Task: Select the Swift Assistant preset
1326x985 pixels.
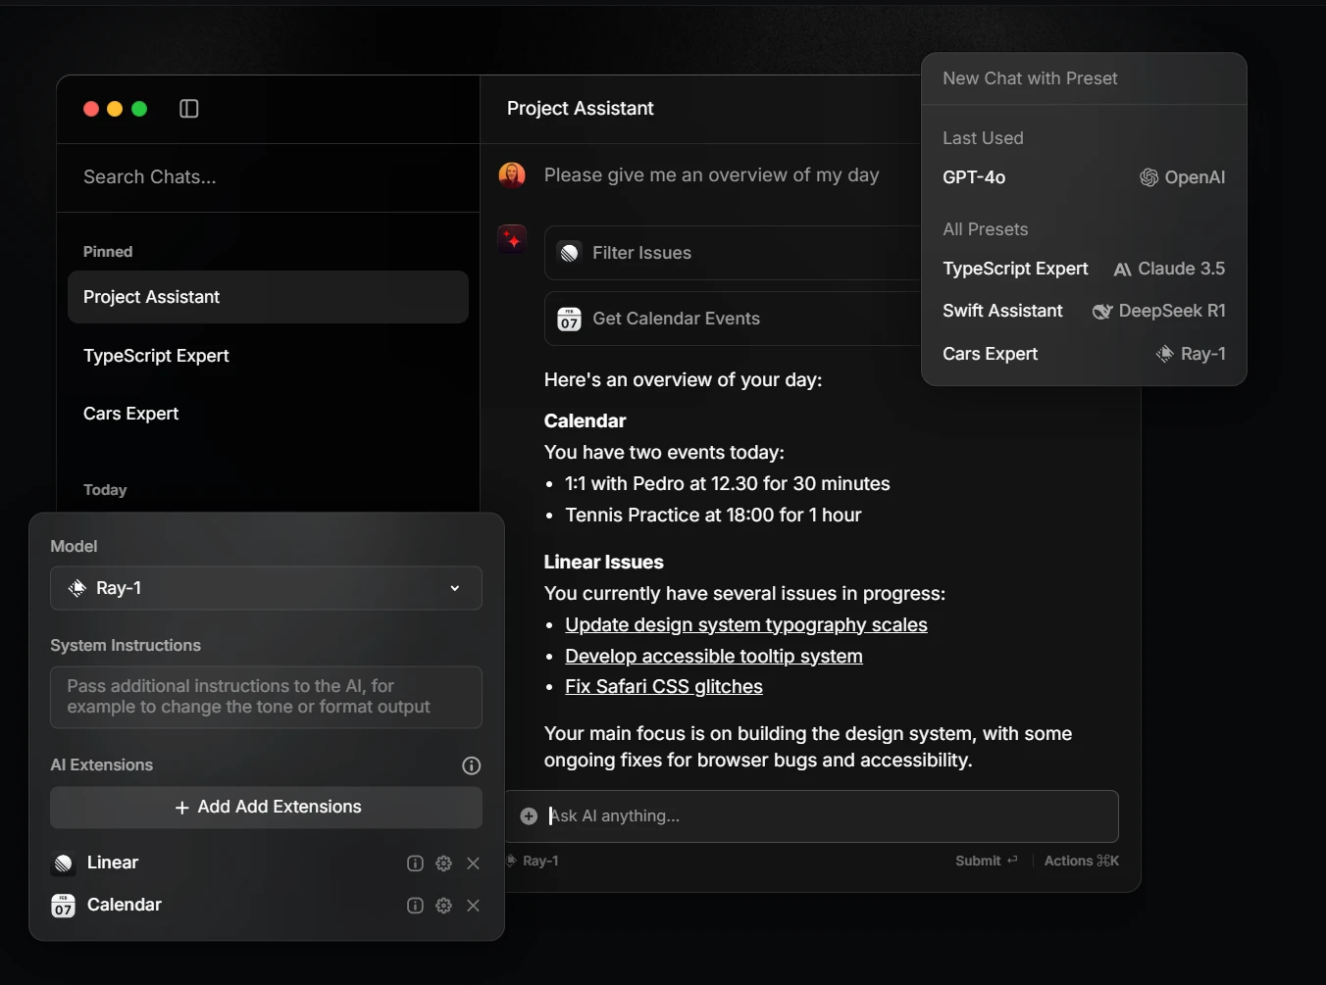Action: tap(1002, 311)
